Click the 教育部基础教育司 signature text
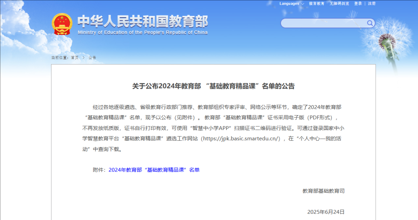The height and width of the screenshot is (220, 418). point(323,191)
